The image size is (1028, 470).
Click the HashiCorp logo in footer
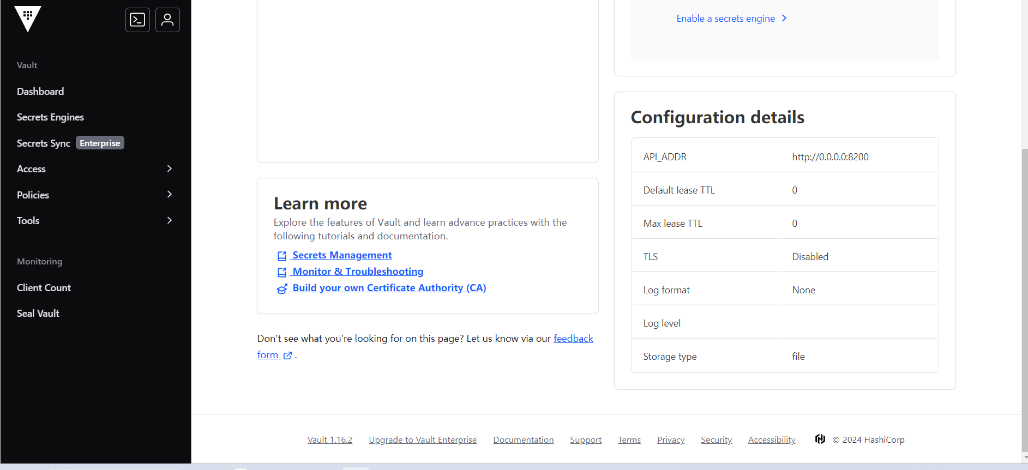(x=820, y=439)
